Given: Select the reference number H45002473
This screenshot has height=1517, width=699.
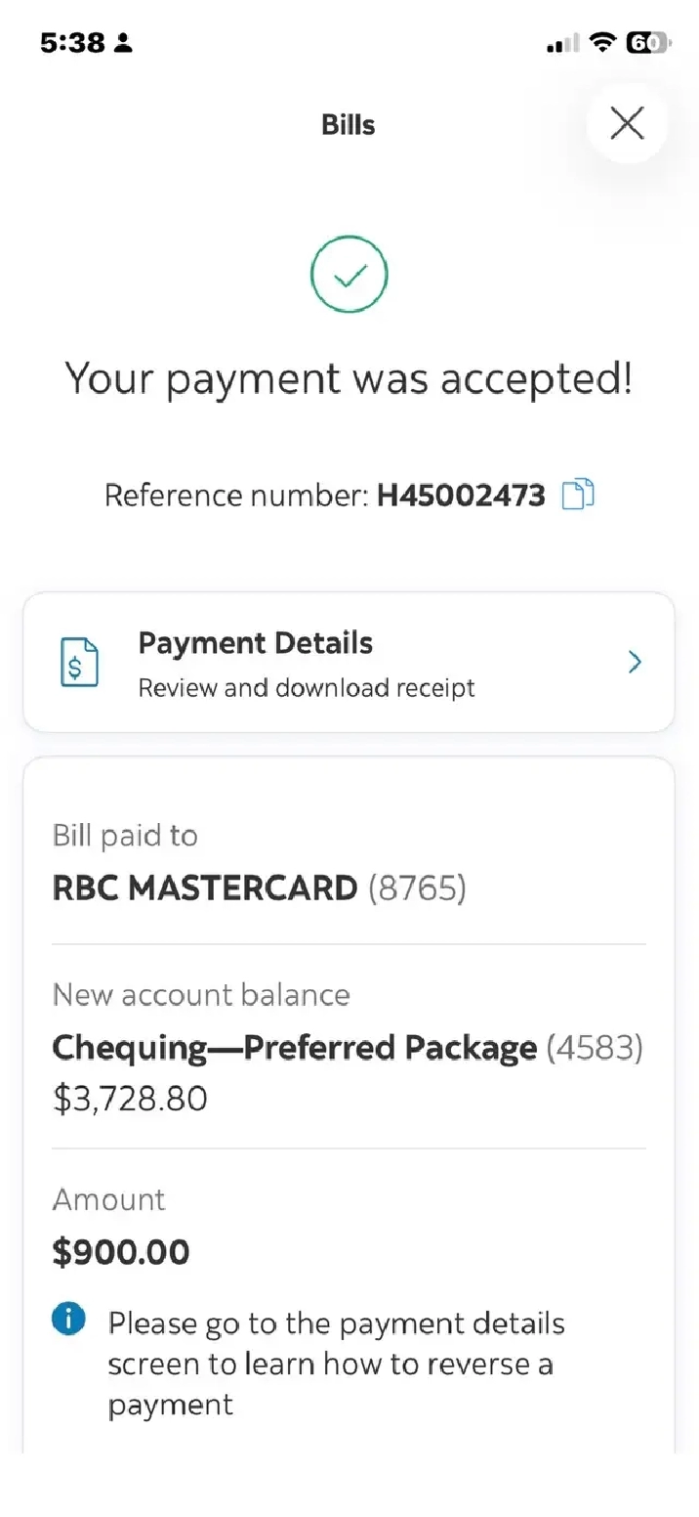Looking at the screenshot, I should coord(461,496).
